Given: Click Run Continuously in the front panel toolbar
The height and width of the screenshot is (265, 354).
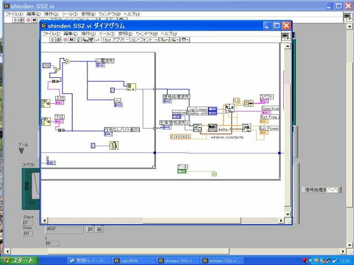Looking at the screenshot, I should (21, 20).
